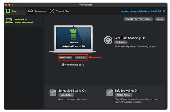Start a Full Scan
Image resolution: width=170 pixels, height=112 pixels.
click(x=81, y=57)
